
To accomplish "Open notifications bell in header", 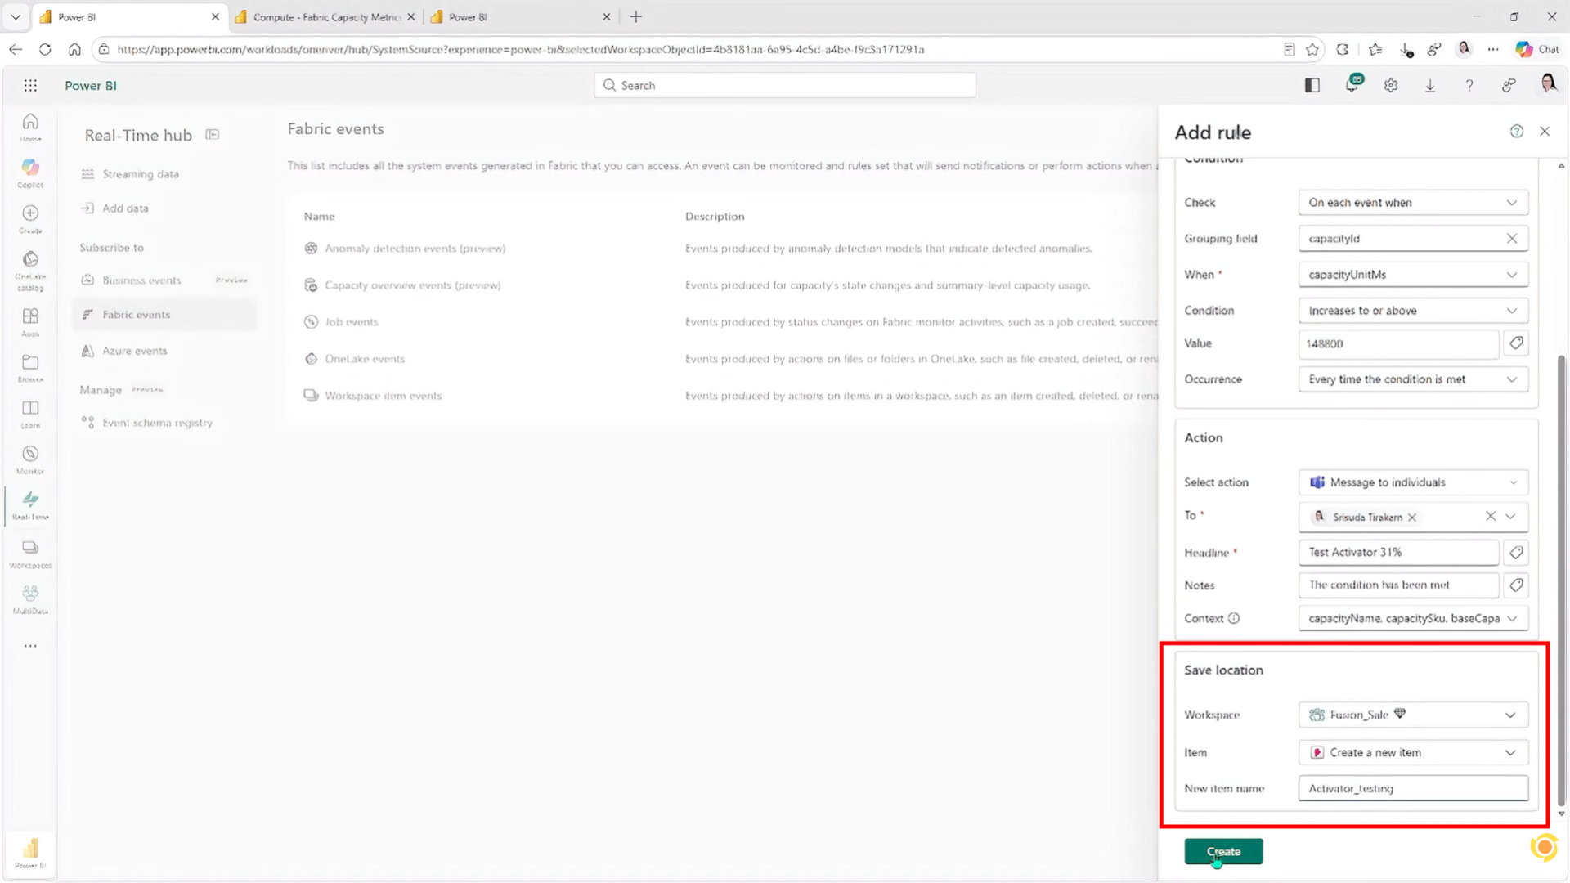I will [1352, 85].
